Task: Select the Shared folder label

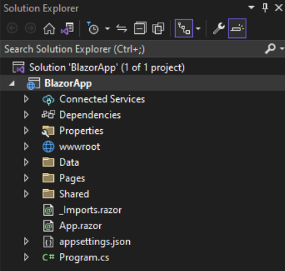Action: 74,194
